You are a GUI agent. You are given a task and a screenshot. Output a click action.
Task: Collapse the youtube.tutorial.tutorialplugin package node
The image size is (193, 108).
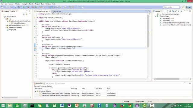(x=8, y=21)
